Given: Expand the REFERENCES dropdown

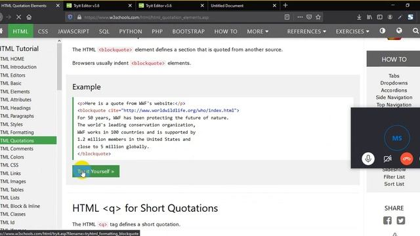Looking at the screenshot, I should click(306, 31).
